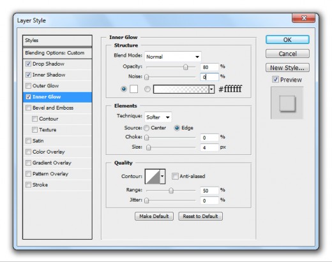Viewport: 332px width, 262px height.
Task: Click the Make Default button
Action: click(154, 216)
